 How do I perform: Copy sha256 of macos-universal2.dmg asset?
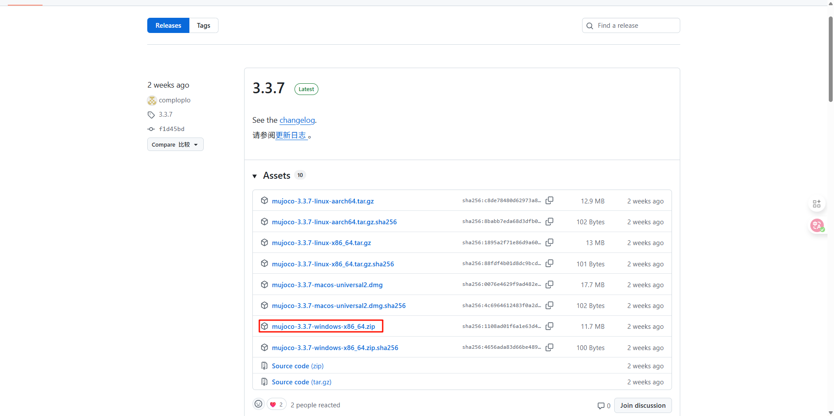point(549,285)
